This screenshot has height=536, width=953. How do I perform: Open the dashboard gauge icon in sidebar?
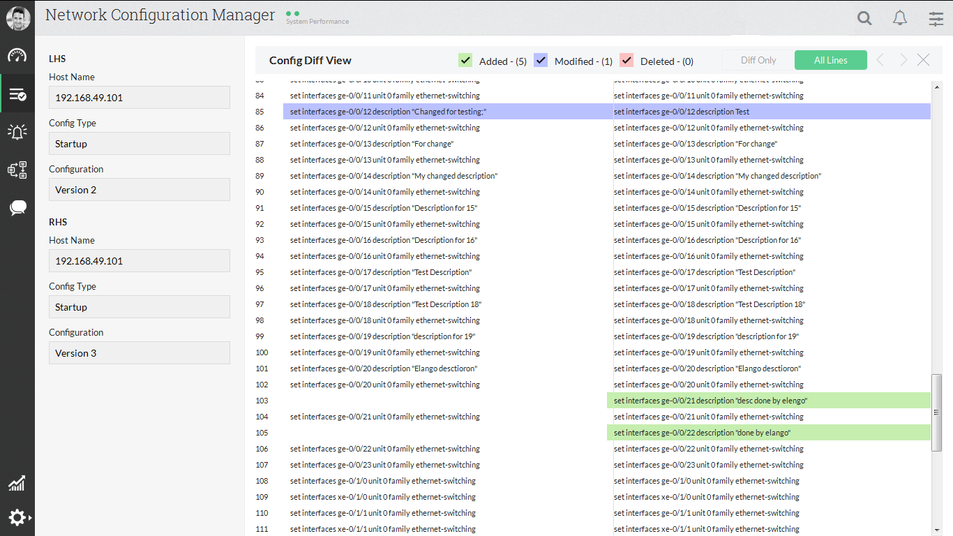click(x=17, y=54)
